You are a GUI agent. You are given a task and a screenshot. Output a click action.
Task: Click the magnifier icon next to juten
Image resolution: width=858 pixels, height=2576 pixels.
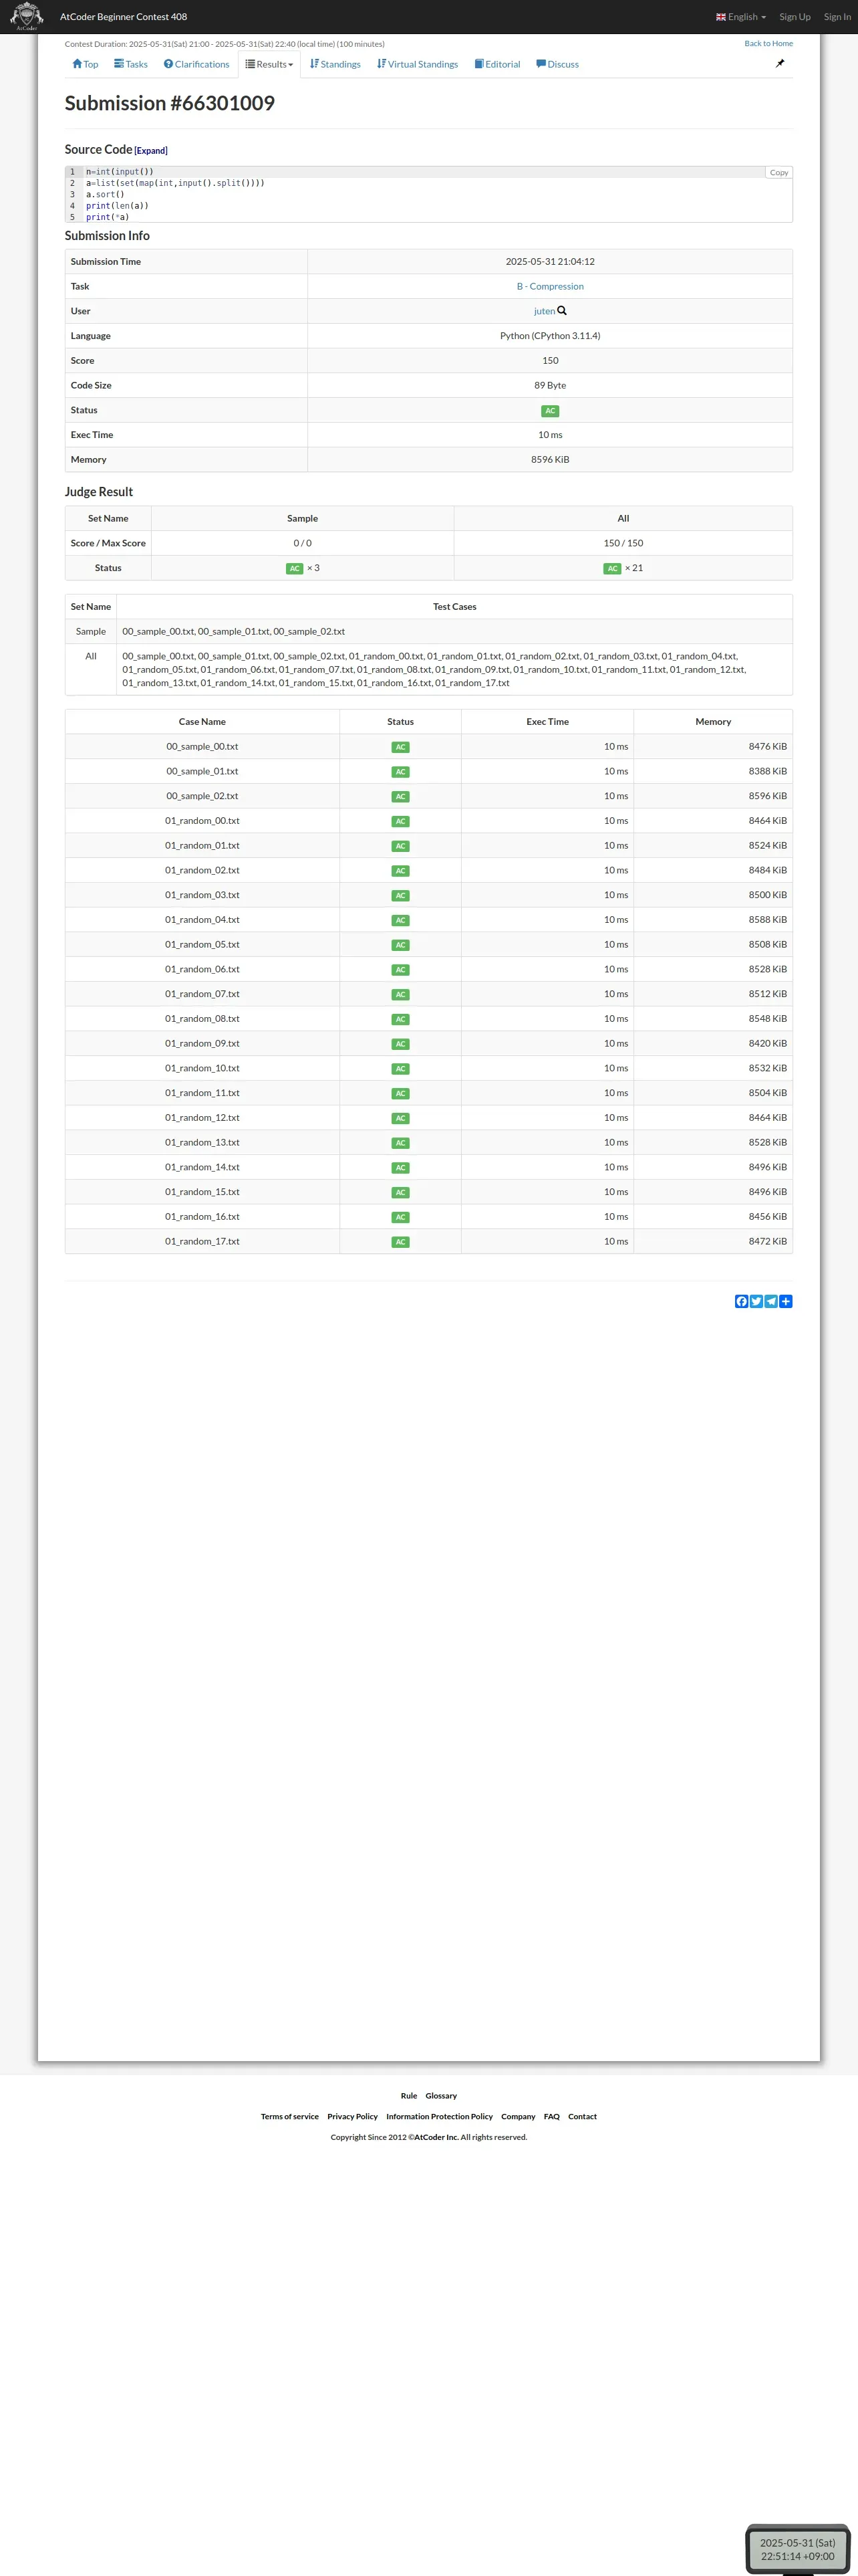[x=563, y=311]
